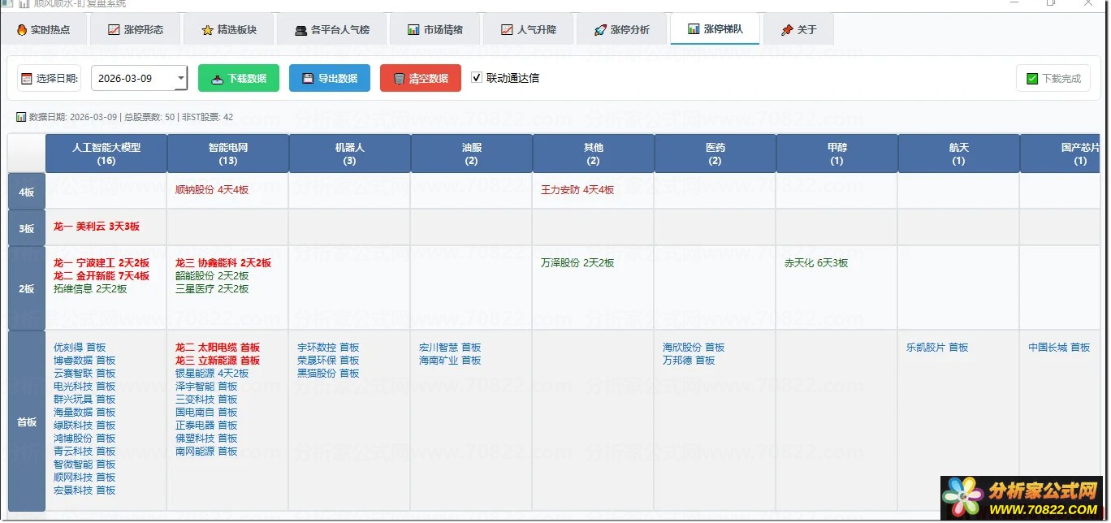
Task: Click the chart icon before 数据日期 status
Action: point(21,117)
